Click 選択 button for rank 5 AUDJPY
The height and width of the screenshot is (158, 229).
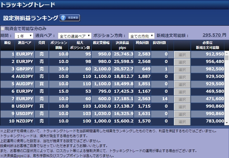182,85
